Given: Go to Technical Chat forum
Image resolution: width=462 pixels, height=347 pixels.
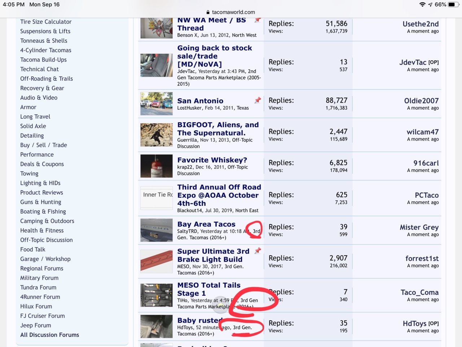Looking at the screenshot, I should [39, 69].
